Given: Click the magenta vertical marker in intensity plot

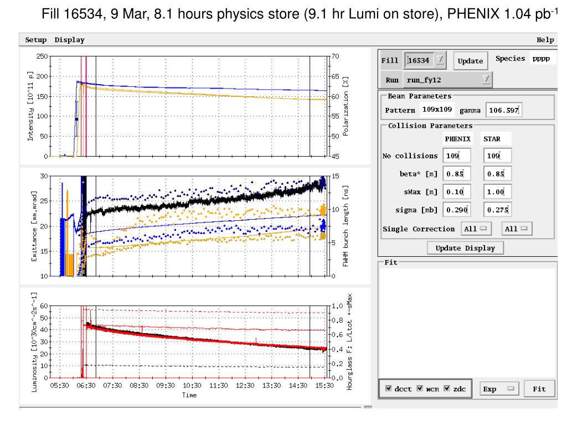Looking at the screenshot, I should (86, 106).
